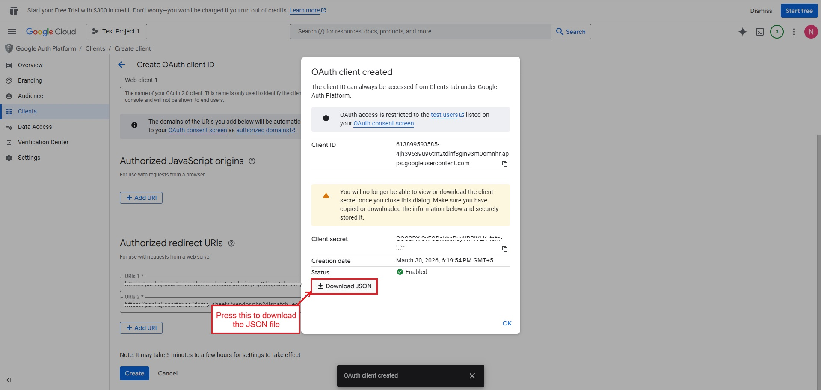Click the Start free button
This screenshot has height=390, width=821.
point(799,11)
